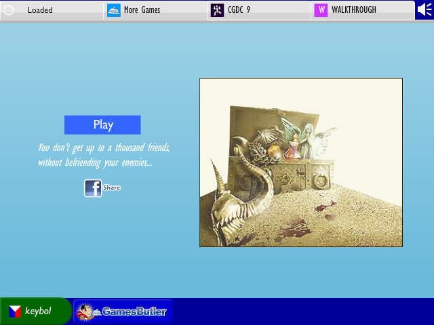Click the text "without befriending your enemies..."
The image size is (434, 325).
[x=95, y=162]
